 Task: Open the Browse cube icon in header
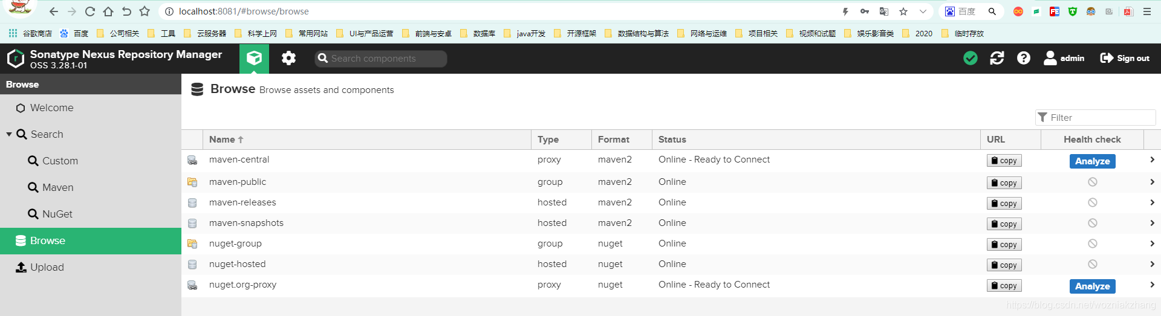point(254,58)
